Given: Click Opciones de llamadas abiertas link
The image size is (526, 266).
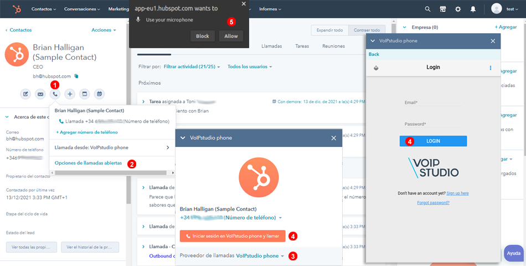Looking at the screenshot, I should tap(88, 163).
